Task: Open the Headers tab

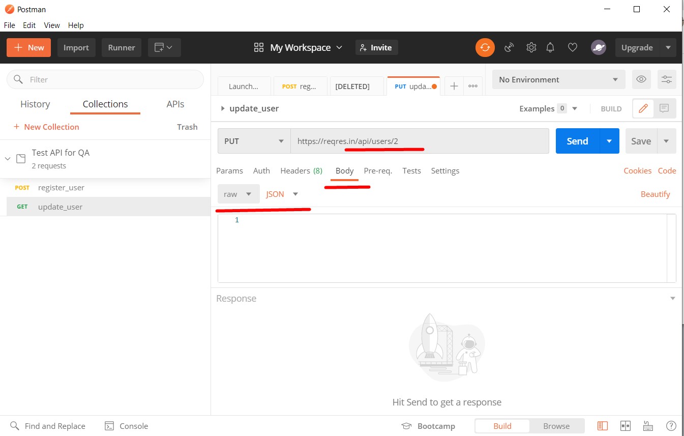Action: click(301, 171)
